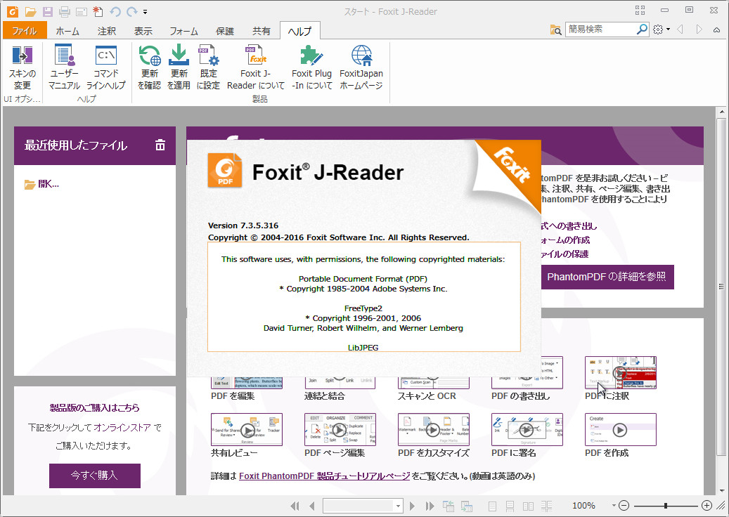The width and height of the screenshot is (729, 517).
Task: Click the Save floppy-disk icon
Action: pyautogui.click(x=47, y=11)
